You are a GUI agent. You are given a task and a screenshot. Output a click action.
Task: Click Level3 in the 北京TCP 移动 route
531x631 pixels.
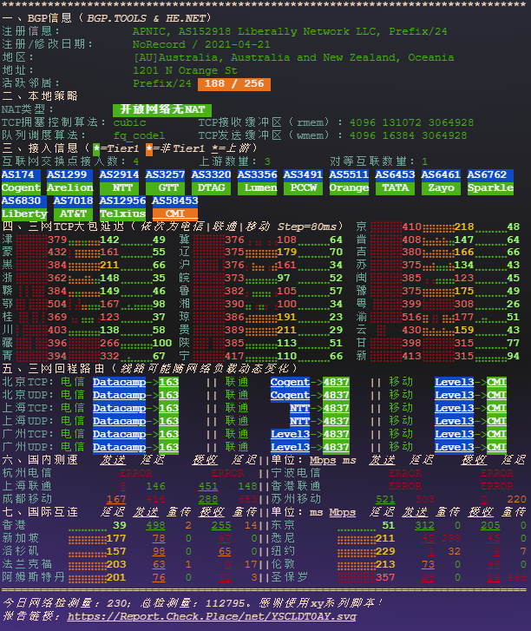(454, 382)
